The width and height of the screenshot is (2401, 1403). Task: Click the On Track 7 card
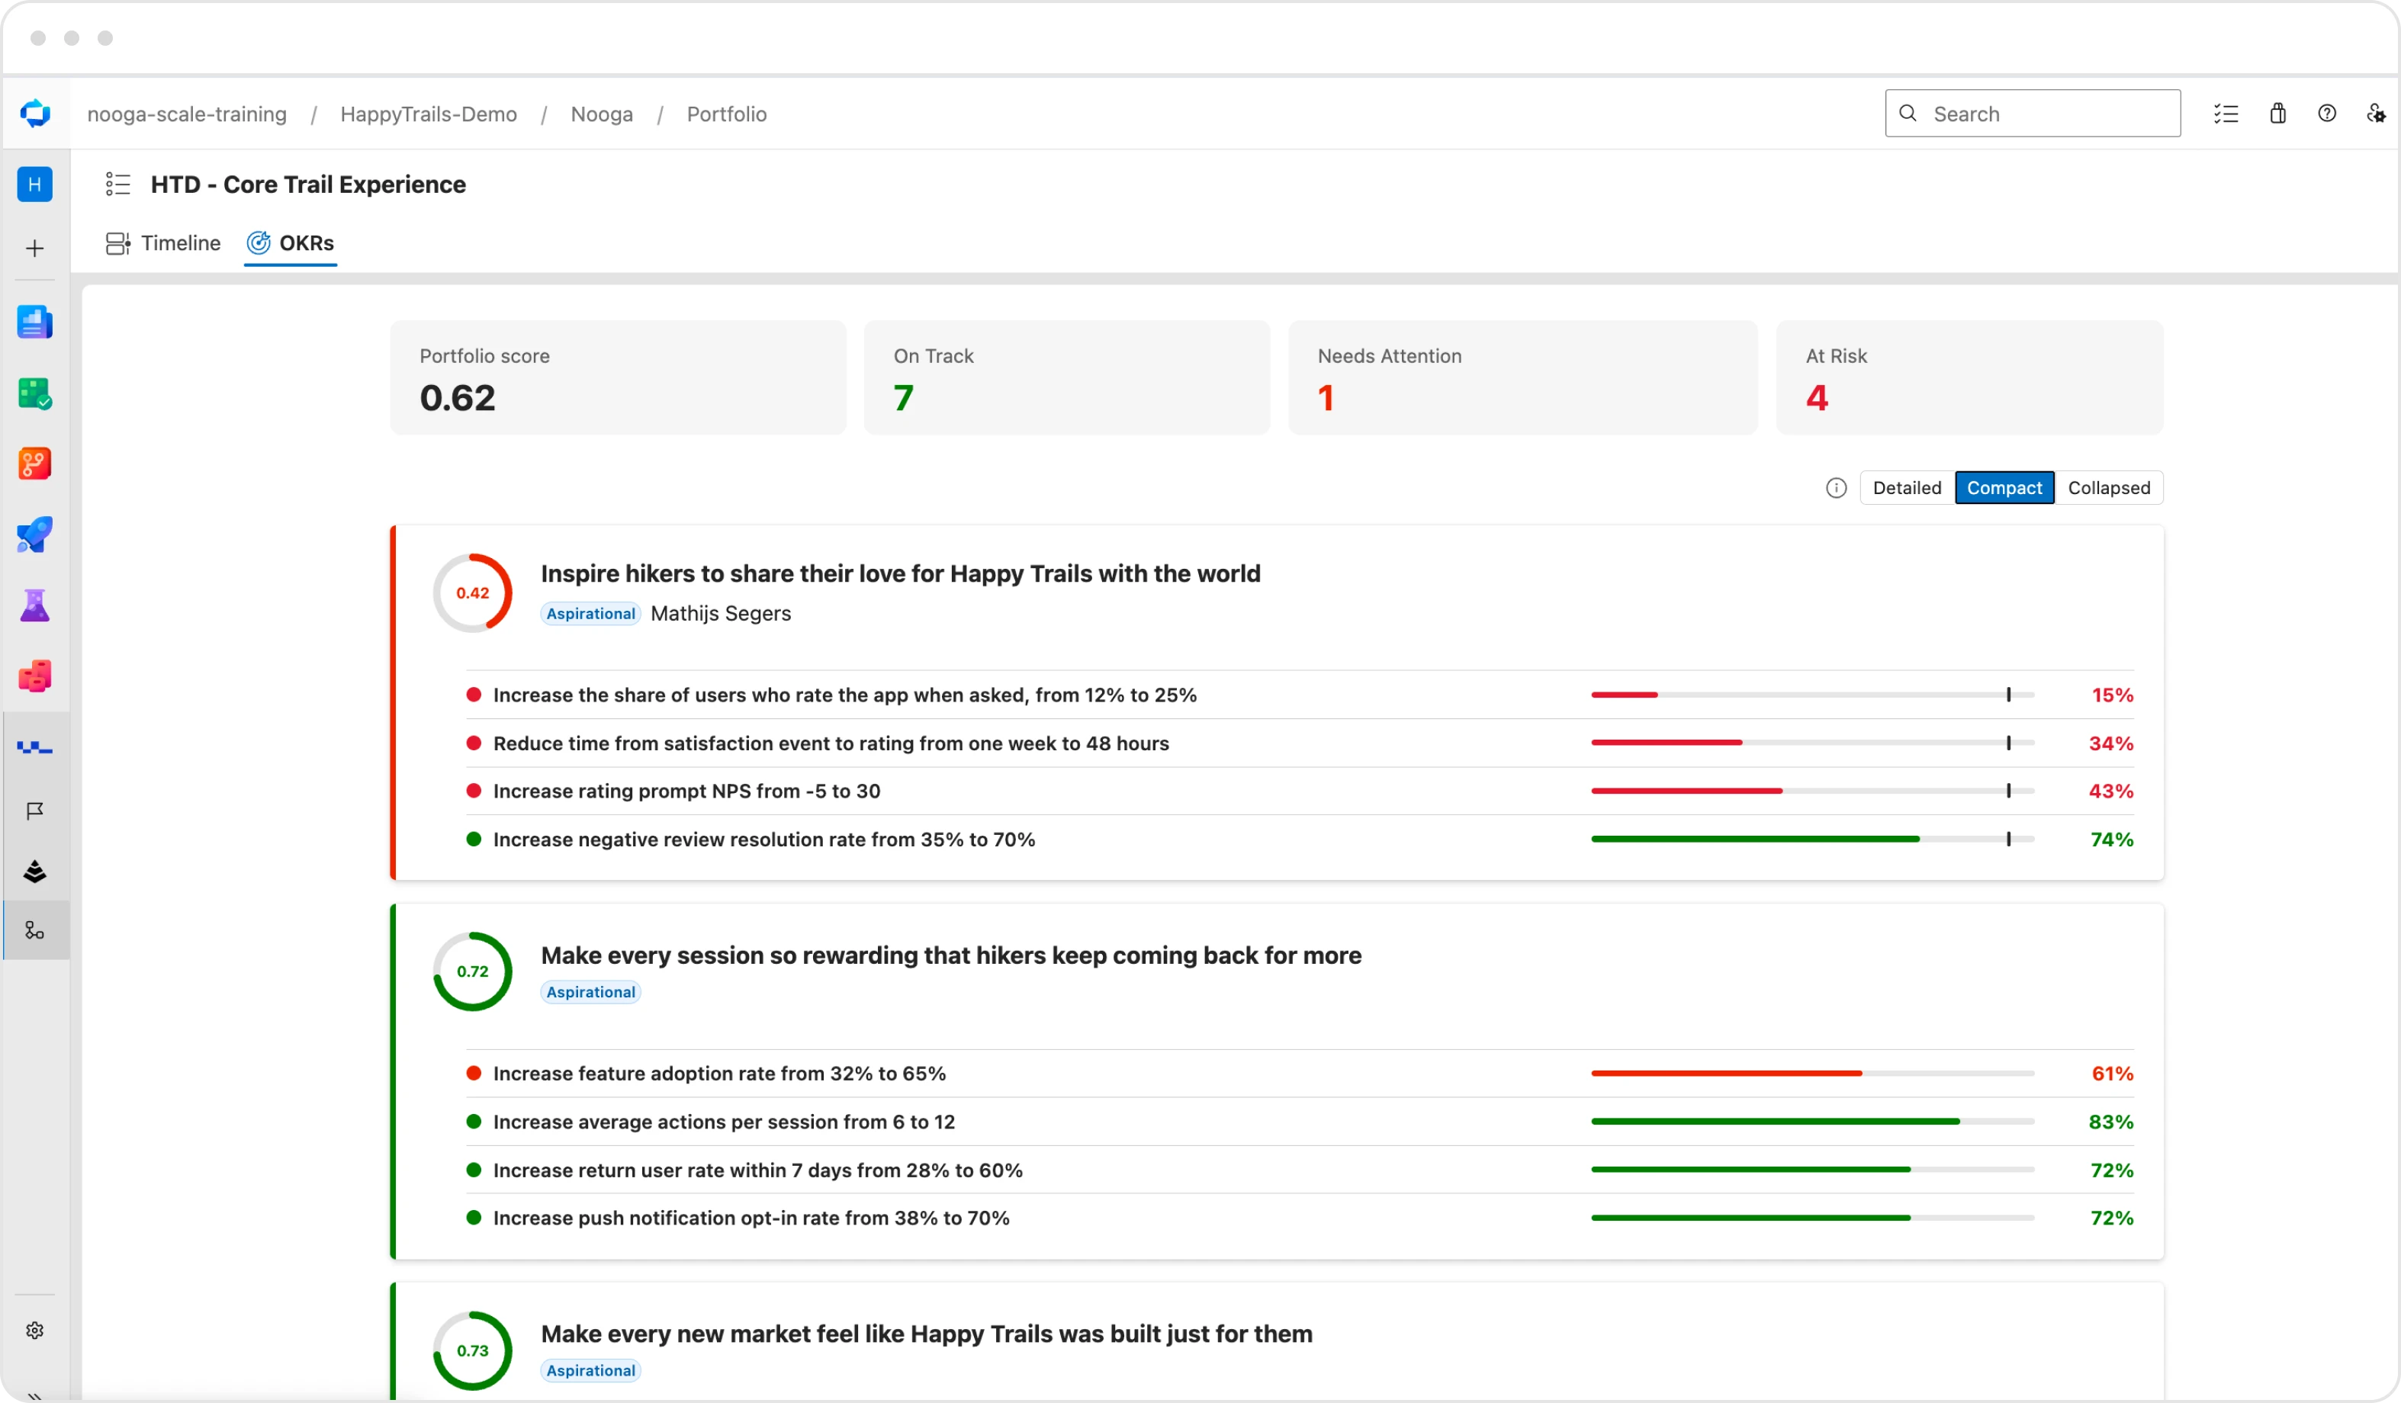(1066, 377)
